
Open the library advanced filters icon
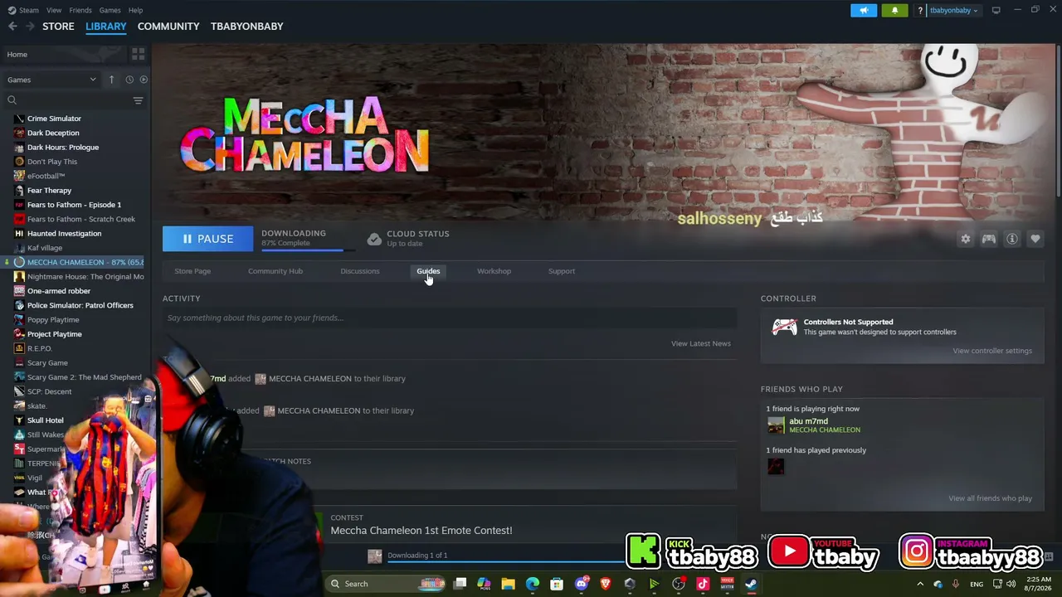[x=138, y=100]
